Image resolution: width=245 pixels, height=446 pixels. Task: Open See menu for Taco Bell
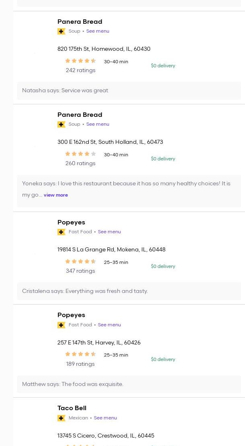[x=105, y=418]
